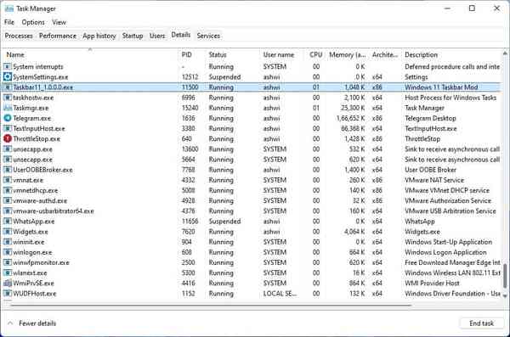Click the winlogon.exe process icon
510x337 pixels.
point(8,252)
